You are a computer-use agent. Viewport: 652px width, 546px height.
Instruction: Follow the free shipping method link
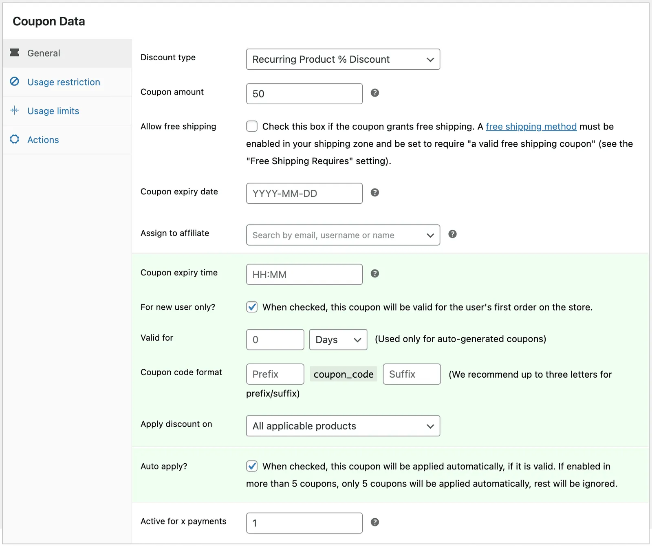(531, 127)
